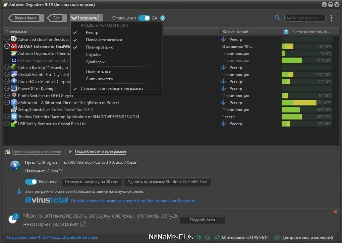This screenshot has width=342, height=243.
Task: Click the Shadow Defender Daemon icon
Action: tap(14, 116)
